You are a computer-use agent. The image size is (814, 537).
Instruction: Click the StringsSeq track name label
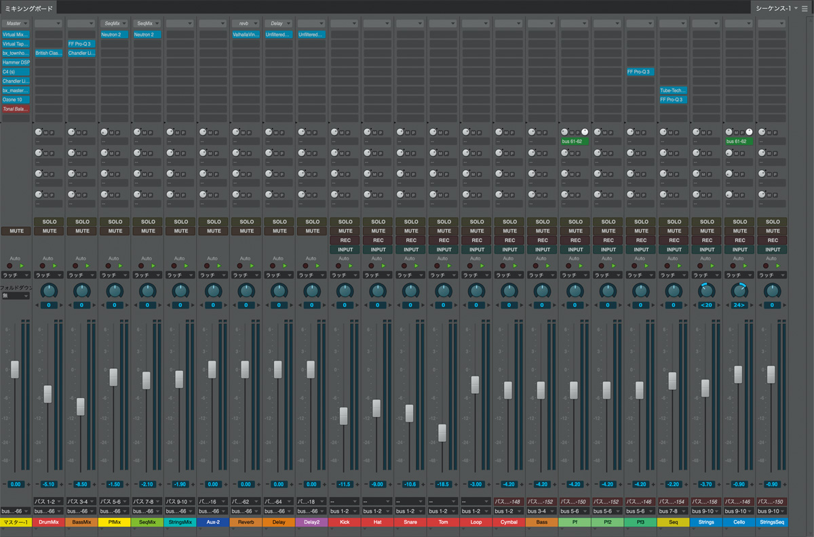click(773, 522)
